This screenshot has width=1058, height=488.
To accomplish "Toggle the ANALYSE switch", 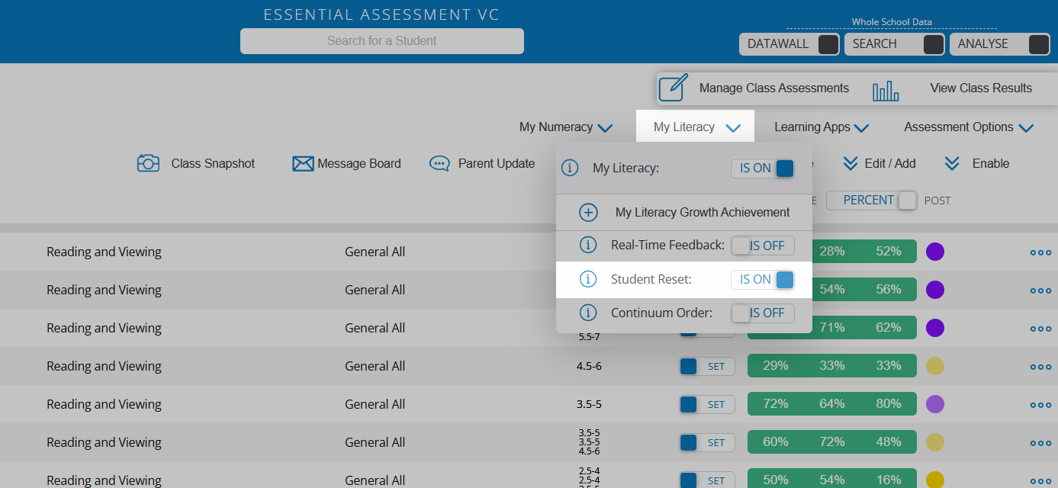I will tap(1039, 44).
